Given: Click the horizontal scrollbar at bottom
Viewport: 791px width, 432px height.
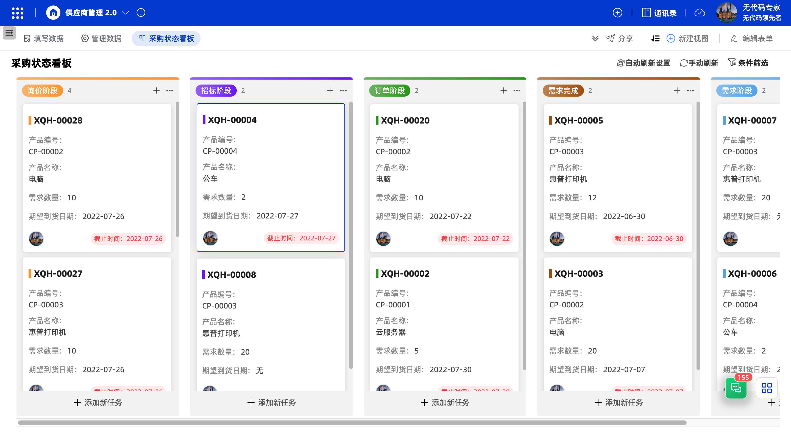Looking at the screenshot, I should pos(352,422).
